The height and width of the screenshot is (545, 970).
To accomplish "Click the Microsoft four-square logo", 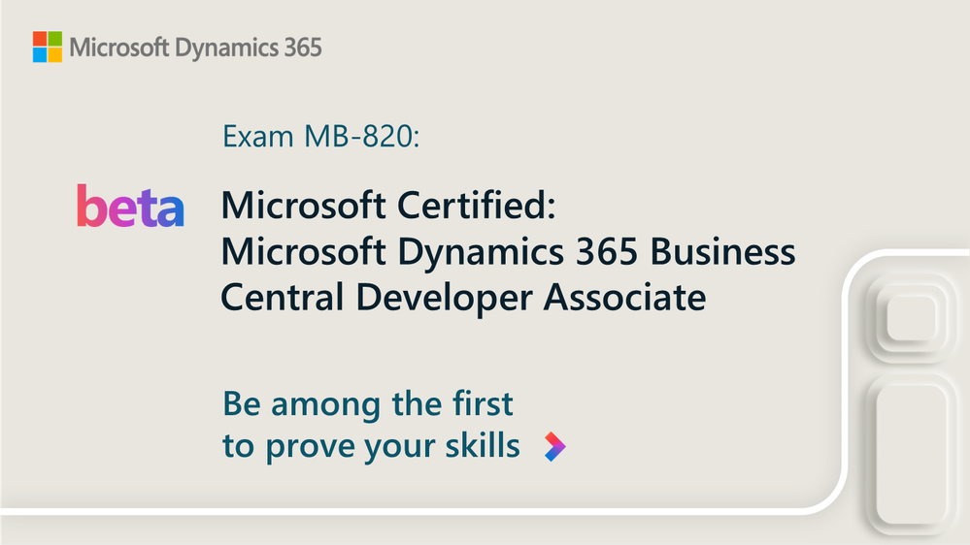I will point(47,47).
